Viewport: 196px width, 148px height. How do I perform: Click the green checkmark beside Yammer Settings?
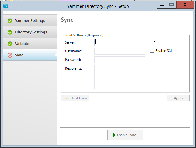pos(10,21)
